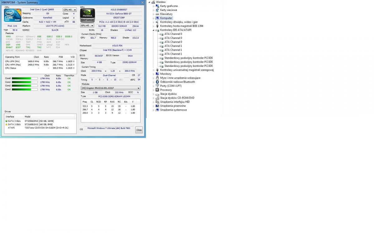Click the Bluetooth radio icon

coord(157,82)
